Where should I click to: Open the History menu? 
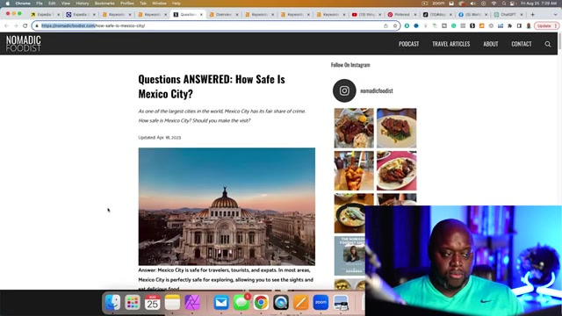click(x=82, y=4)
